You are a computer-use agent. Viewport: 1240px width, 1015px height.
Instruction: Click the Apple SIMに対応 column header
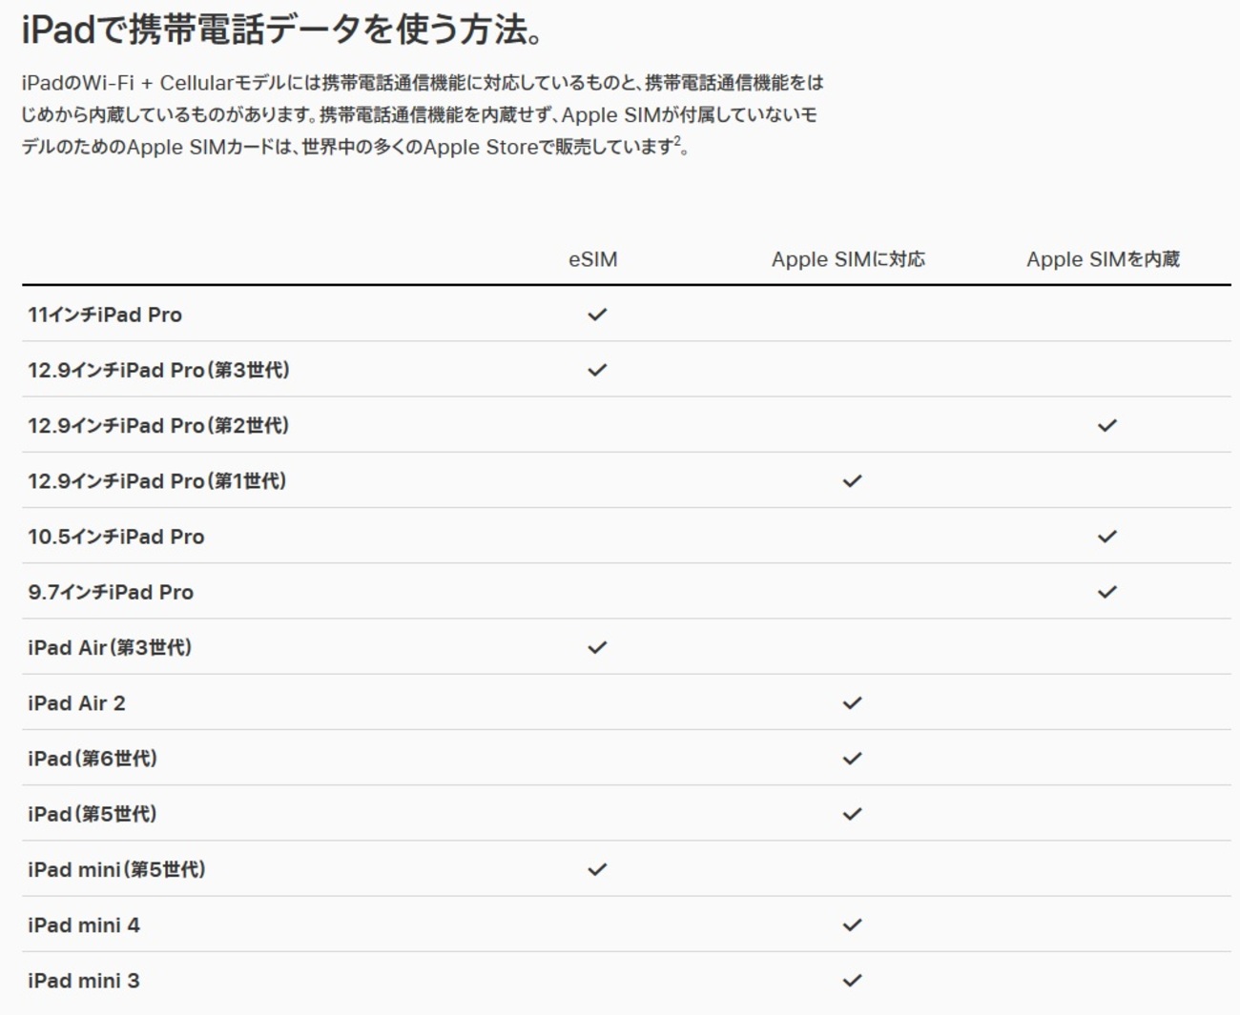point(848,259)
